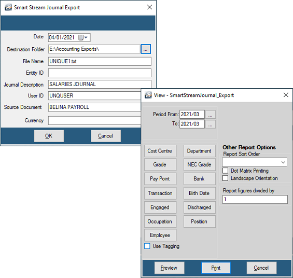
Task: Click the Period To field
Action: (192, 124)
